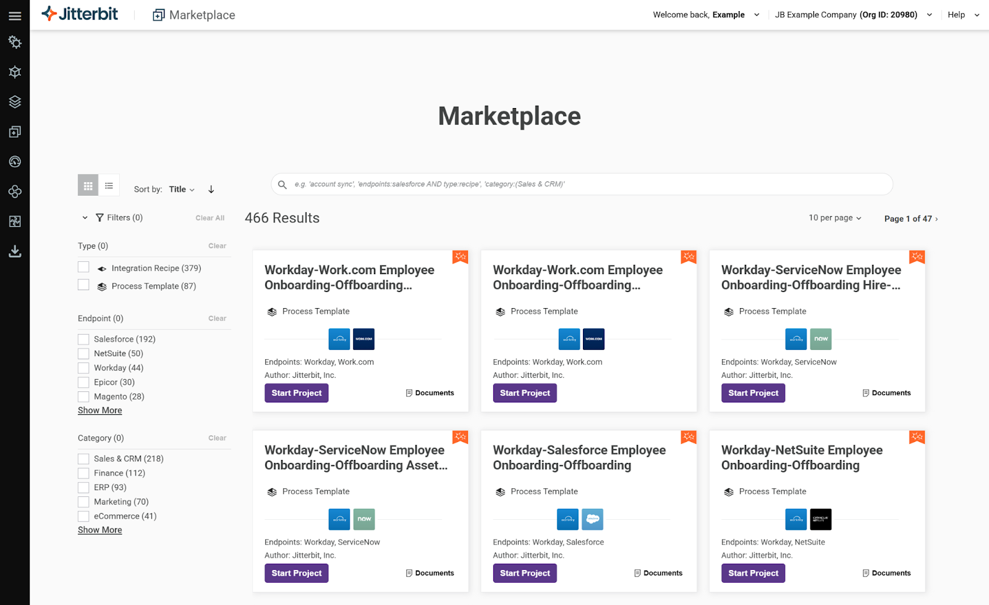Open the Downloads icon in sidebar
Screen dimensions: 989x605
pyautogui.click(x=15, y=251)
